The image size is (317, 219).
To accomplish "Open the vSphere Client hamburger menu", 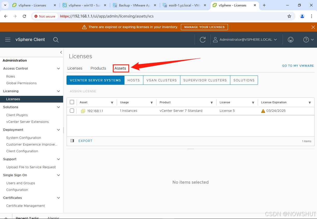I will click(x=8, y=40).
